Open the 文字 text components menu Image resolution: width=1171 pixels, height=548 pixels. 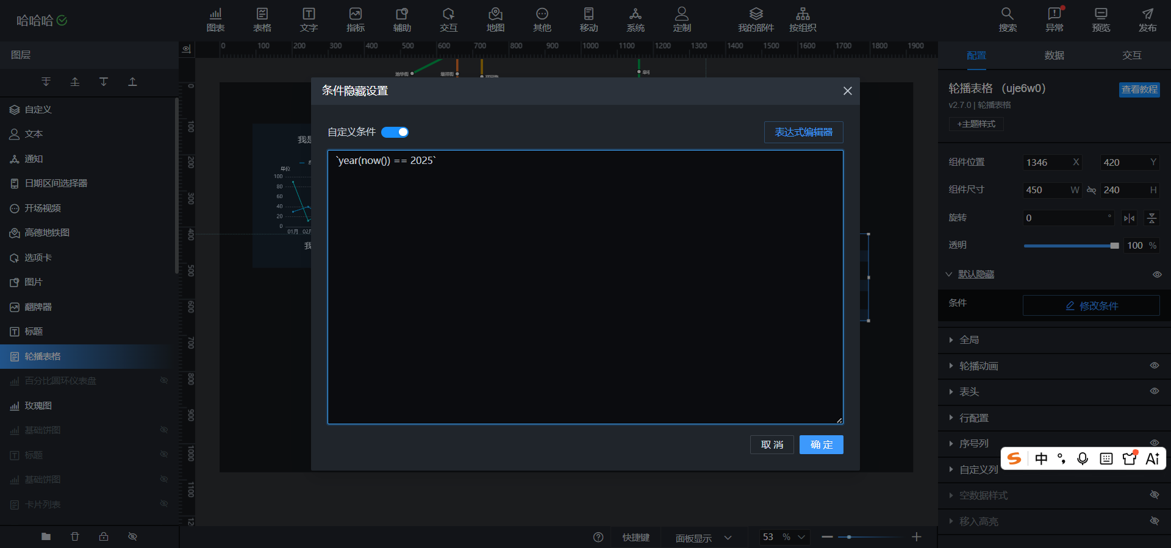click(x=309, y=20)
